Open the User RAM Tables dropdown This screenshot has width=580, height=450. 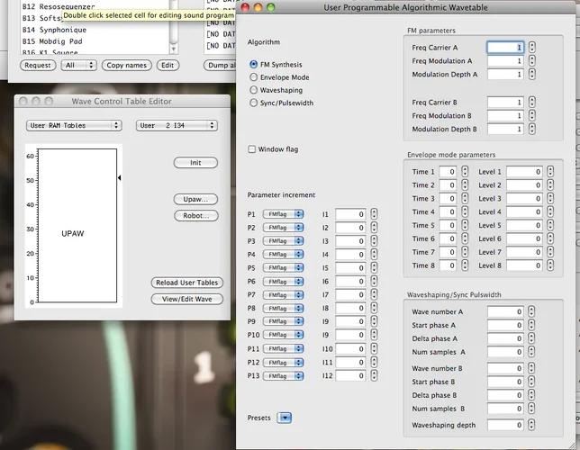[x=74, y=126]
